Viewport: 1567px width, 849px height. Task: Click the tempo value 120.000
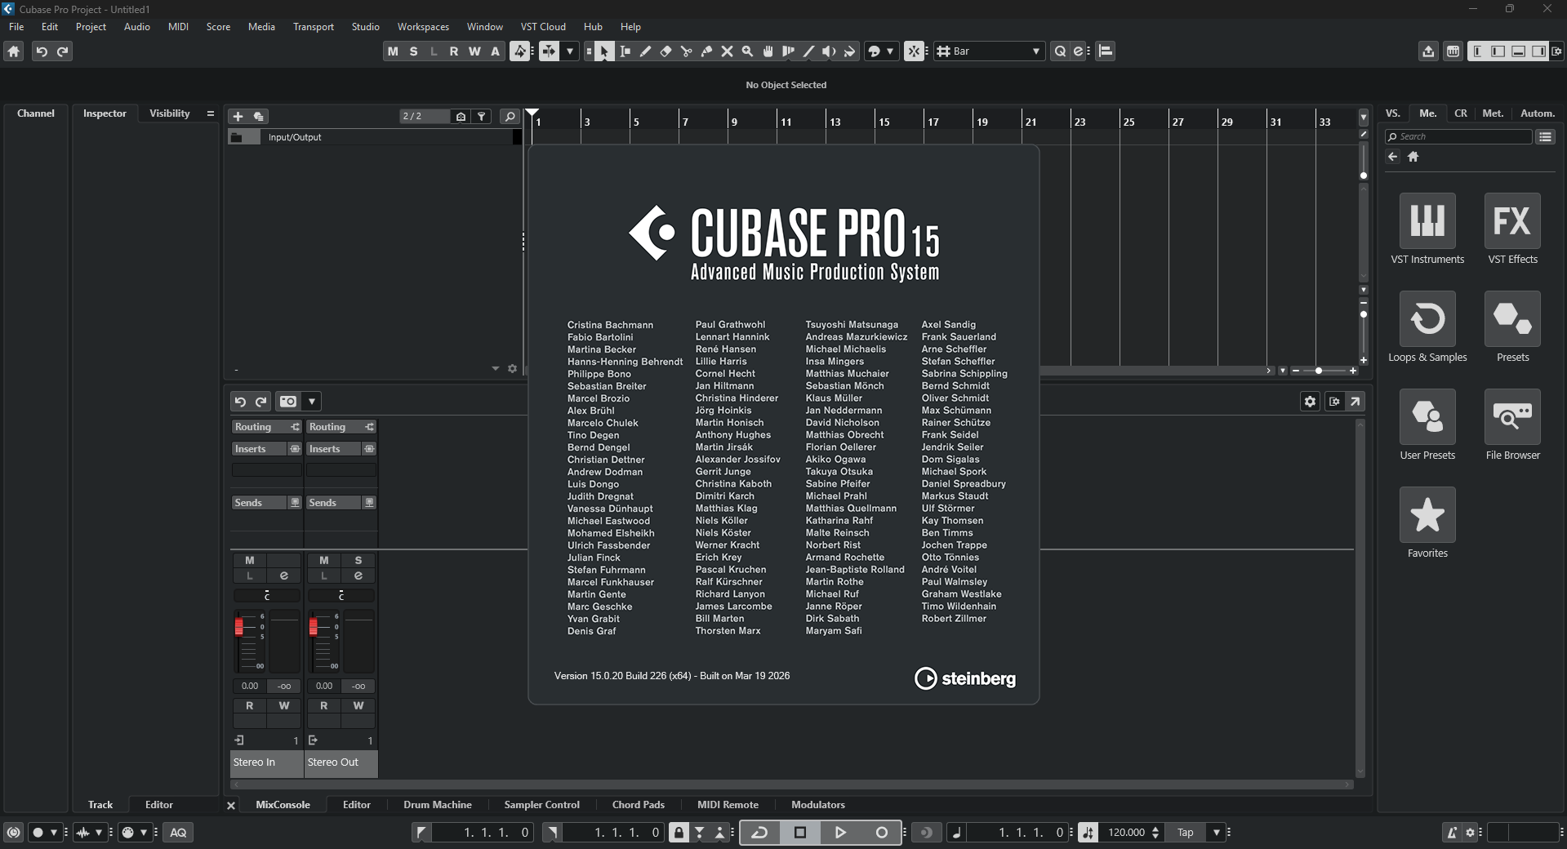tap(1126, 833)
